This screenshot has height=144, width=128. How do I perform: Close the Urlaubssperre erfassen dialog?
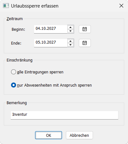point(121,6)
